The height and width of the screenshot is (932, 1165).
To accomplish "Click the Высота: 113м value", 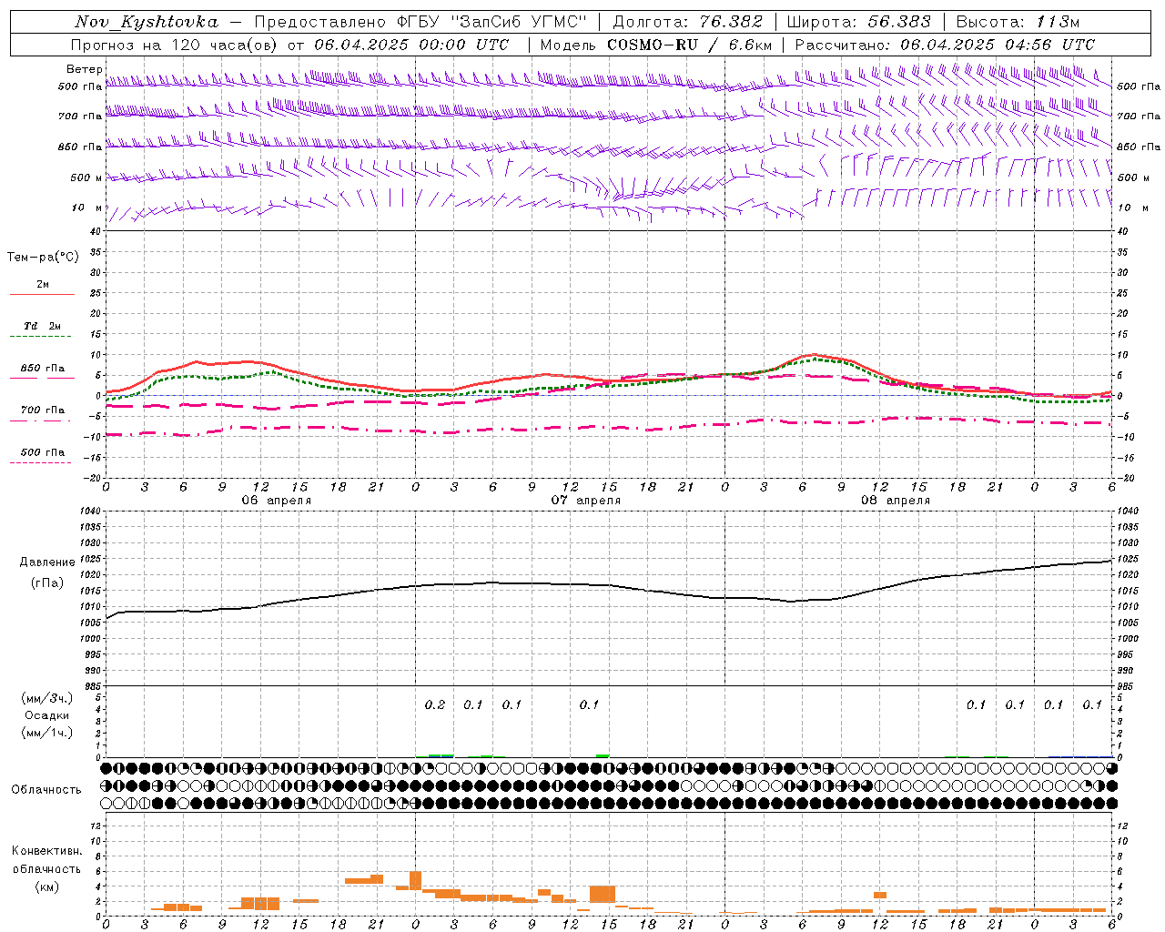I will click(x=1019, y=22).
